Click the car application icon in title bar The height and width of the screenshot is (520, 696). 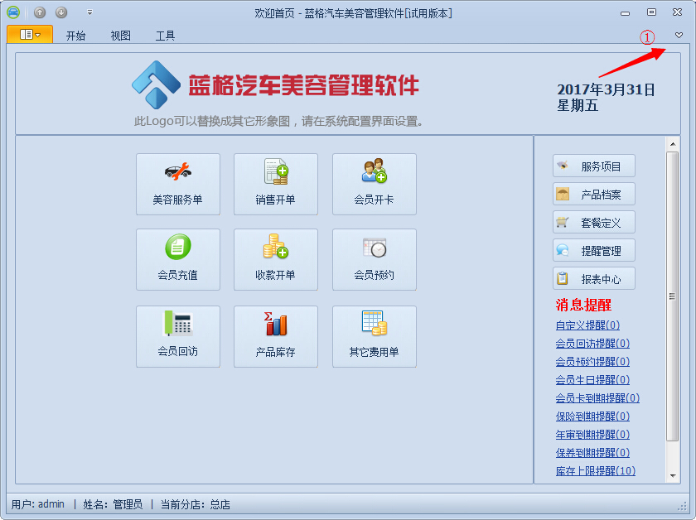click(13, 12)
